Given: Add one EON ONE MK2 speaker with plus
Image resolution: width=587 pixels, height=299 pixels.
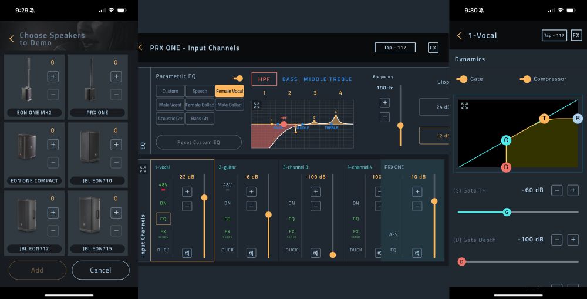Looking at the screenshot, I should pos(53,76).
